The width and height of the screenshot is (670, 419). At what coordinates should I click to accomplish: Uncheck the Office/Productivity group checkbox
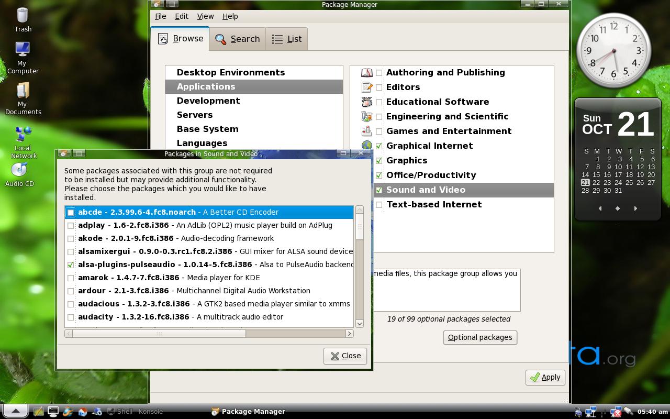point(379,175)
